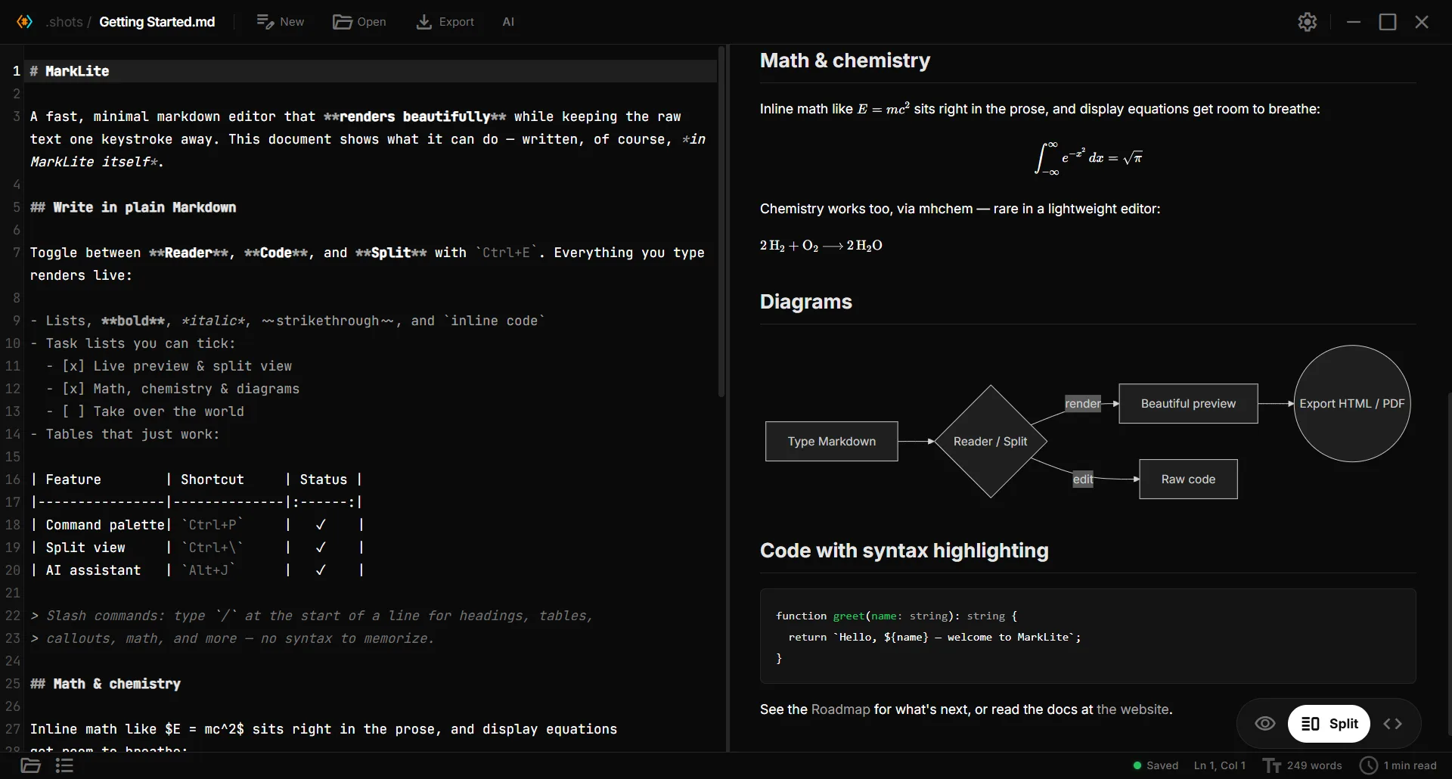Place cursor on '# MarkLite' editor line
1452x779 pixels.
[371, 71]
